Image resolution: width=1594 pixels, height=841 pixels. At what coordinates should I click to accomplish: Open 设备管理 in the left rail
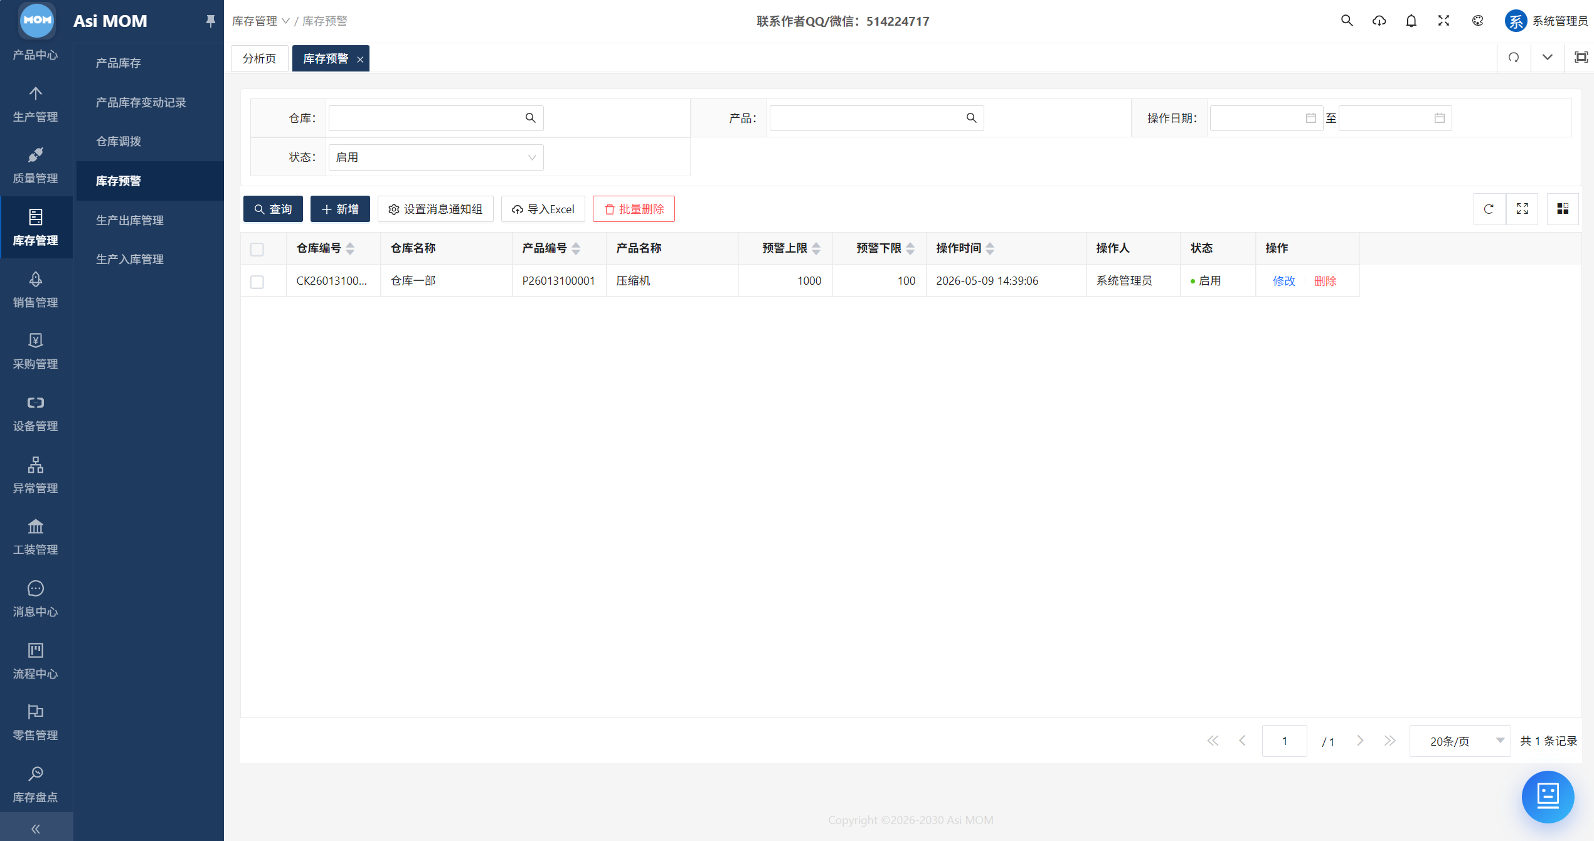point(36,413)
